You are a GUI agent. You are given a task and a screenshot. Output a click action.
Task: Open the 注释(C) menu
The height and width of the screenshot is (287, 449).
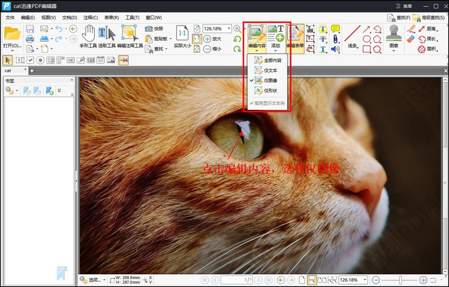[91, 18]
